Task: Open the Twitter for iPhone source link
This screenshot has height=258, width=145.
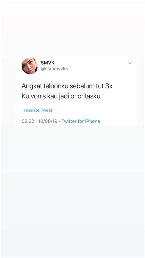Action: click(x=81, y=121)
